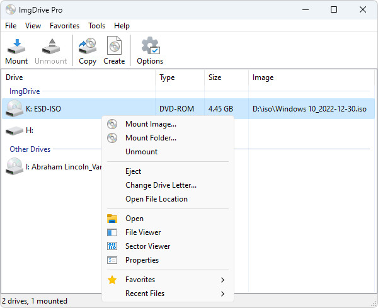
Task: Minimize the ImgDrive Pro window
Action: (x=306, y=9)
